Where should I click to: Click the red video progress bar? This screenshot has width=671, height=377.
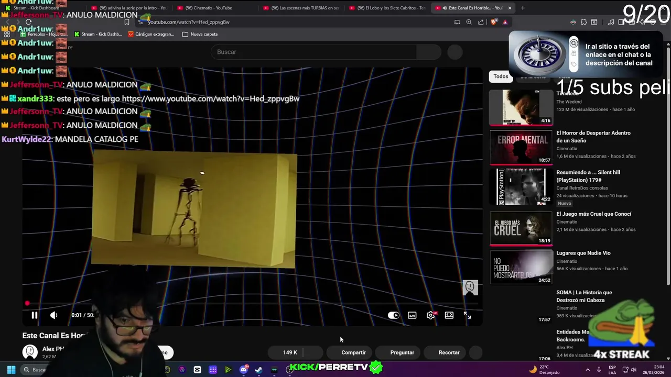(x=252, y=303)
